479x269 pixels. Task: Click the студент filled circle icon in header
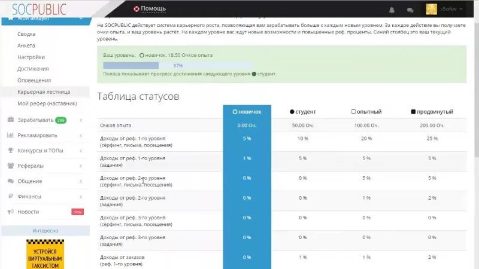click(x=292, y=112)
